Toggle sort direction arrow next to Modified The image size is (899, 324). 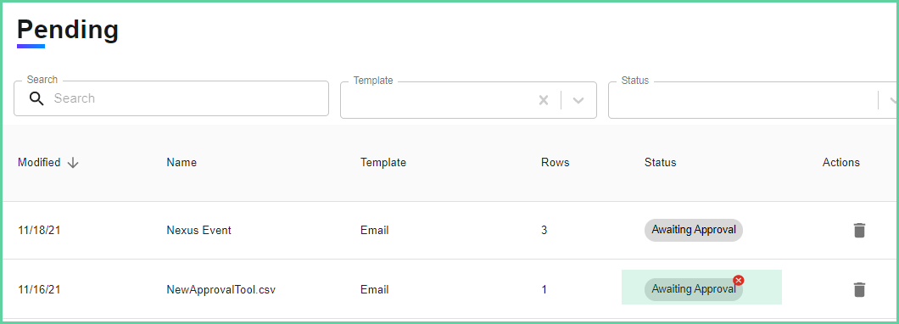[73, 163]
